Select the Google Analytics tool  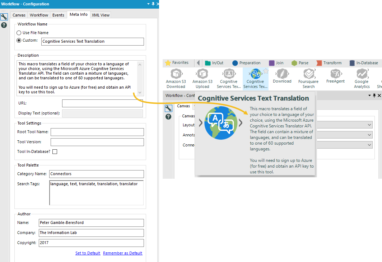point(362,79)
